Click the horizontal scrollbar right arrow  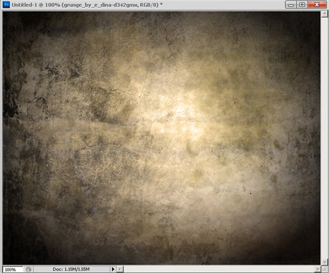318,269
